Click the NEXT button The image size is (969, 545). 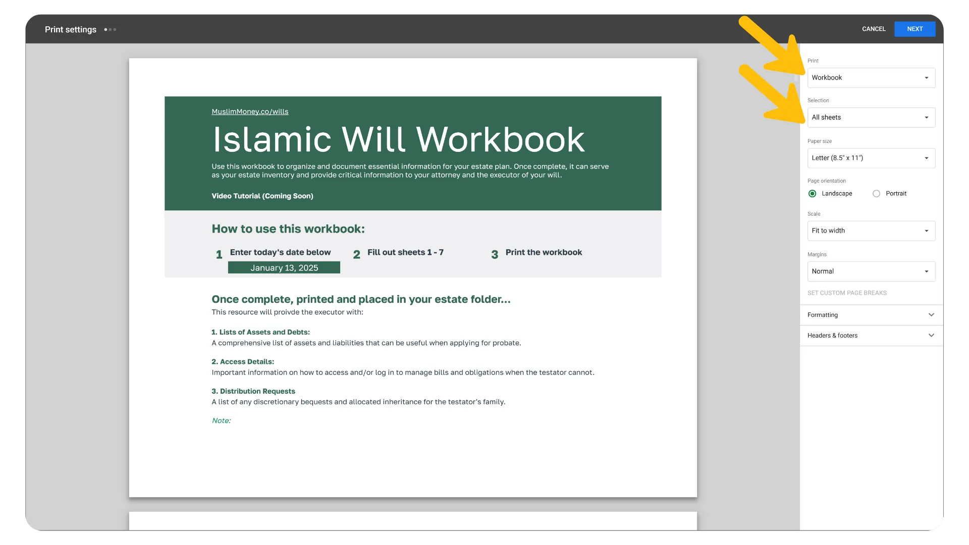click(914, 29)
